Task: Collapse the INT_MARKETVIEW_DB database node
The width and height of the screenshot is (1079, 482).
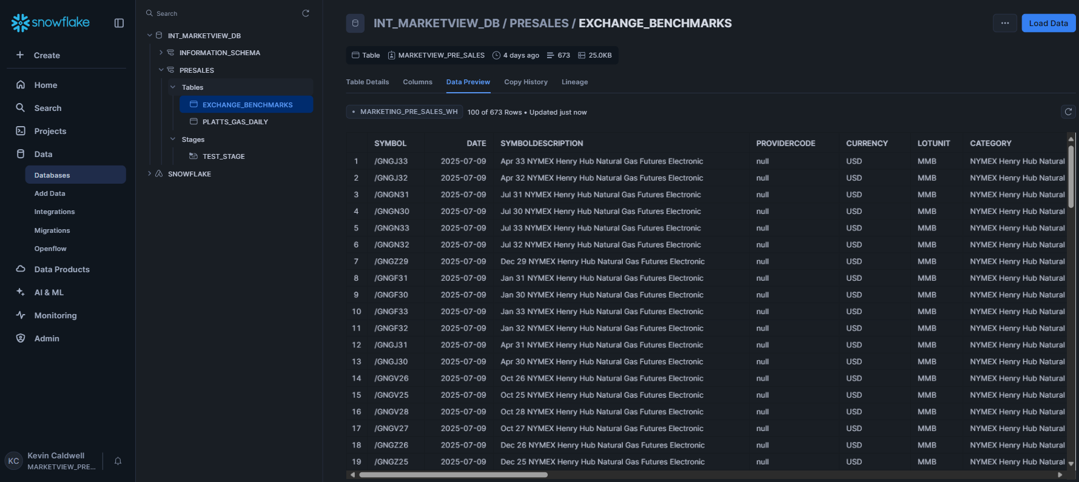Action: point(150,36)
